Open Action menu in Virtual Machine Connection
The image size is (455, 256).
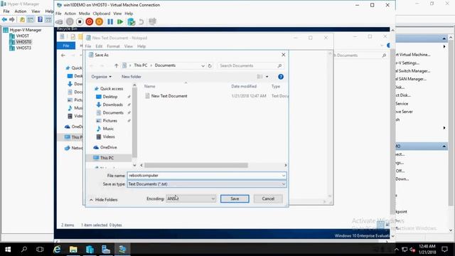pyautogui.click(x=70, y=14)
